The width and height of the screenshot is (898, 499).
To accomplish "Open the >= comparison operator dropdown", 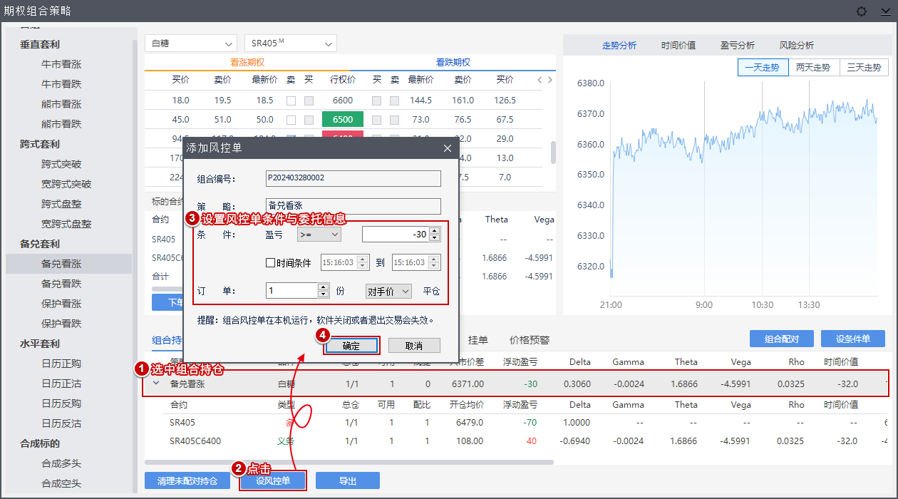I will 319,234.
